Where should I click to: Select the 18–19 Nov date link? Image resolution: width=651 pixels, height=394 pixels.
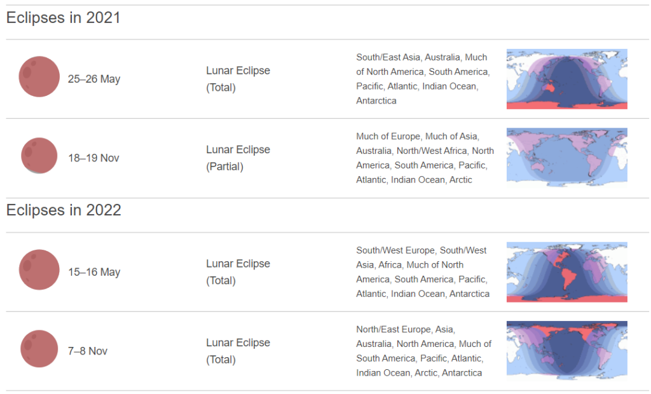[94, 158]
